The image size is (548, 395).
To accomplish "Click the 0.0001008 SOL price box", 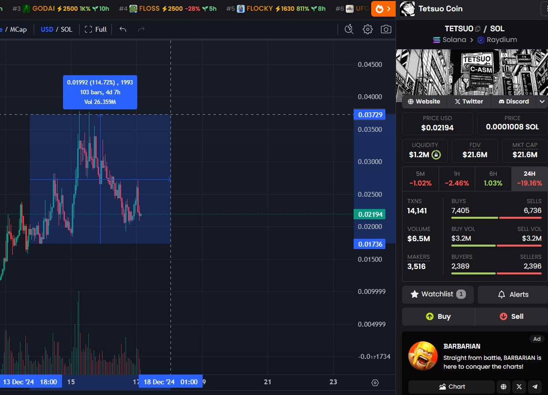I will (x=512, y=124).
